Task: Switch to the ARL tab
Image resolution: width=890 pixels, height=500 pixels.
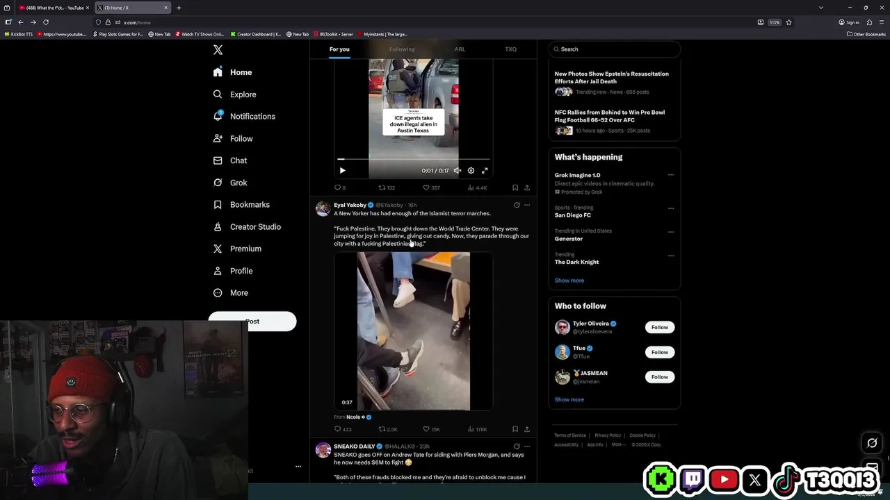Action: click(x=460, y=49)
